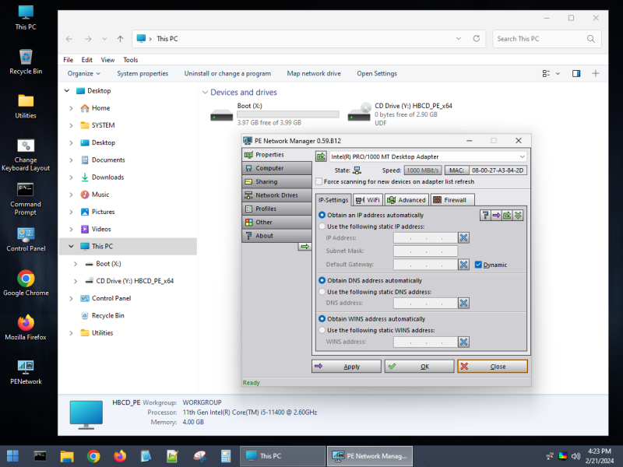Toggle the preview pane icon in Explorer toolbar

point(576,73)
